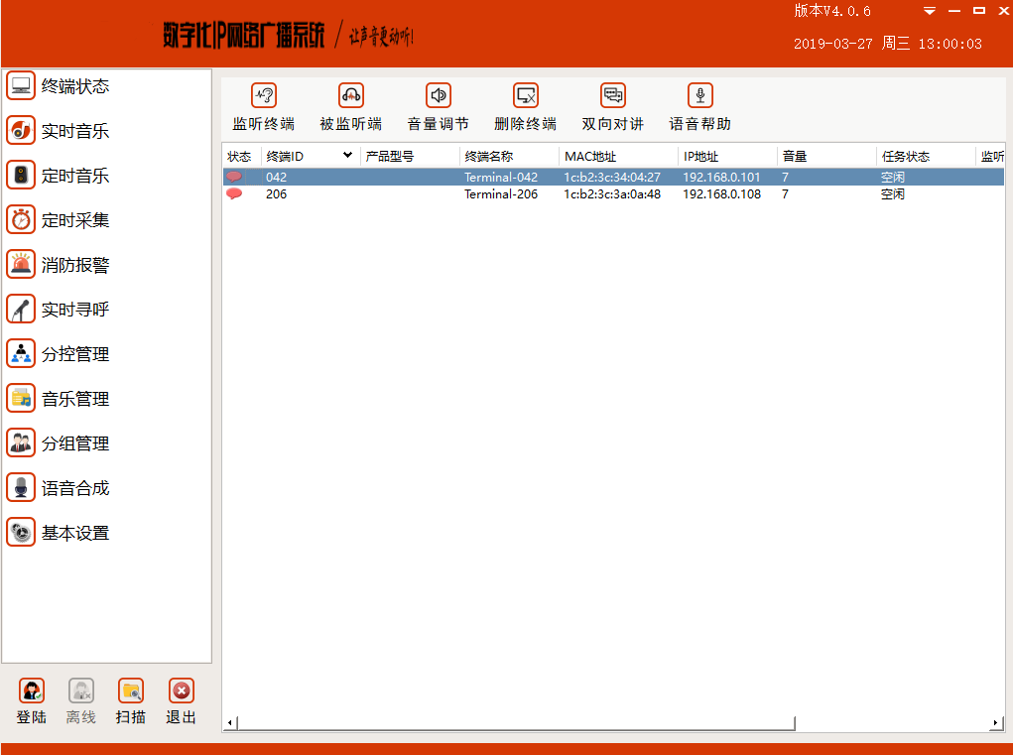1013x755 pixels.
Task: Click the disabled 离线 offline toggle
Action: (x=80, y=699)
